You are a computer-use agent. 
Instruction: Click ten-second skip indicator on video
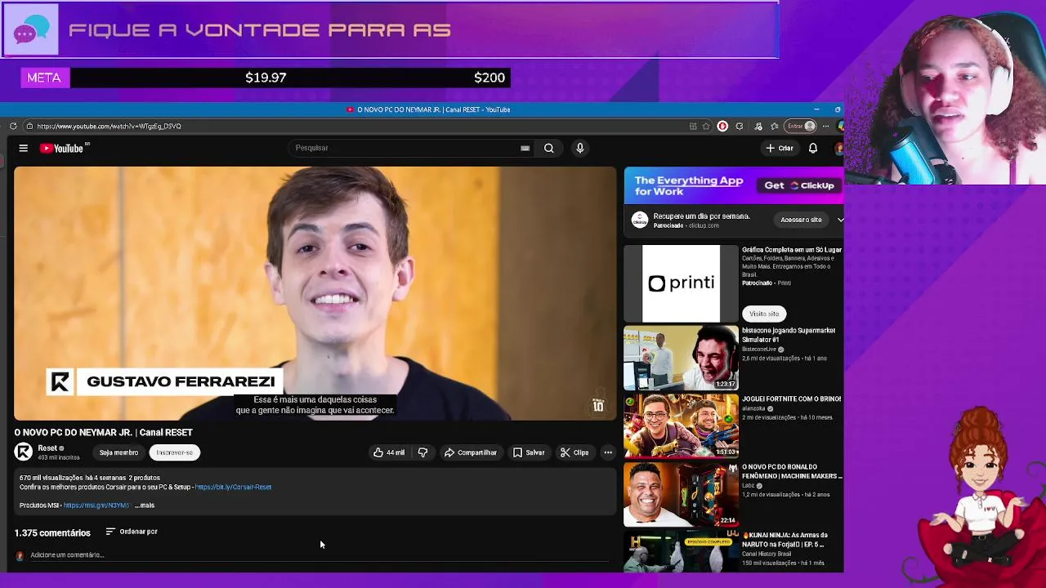pyautogui.click(x=598, y=404)
